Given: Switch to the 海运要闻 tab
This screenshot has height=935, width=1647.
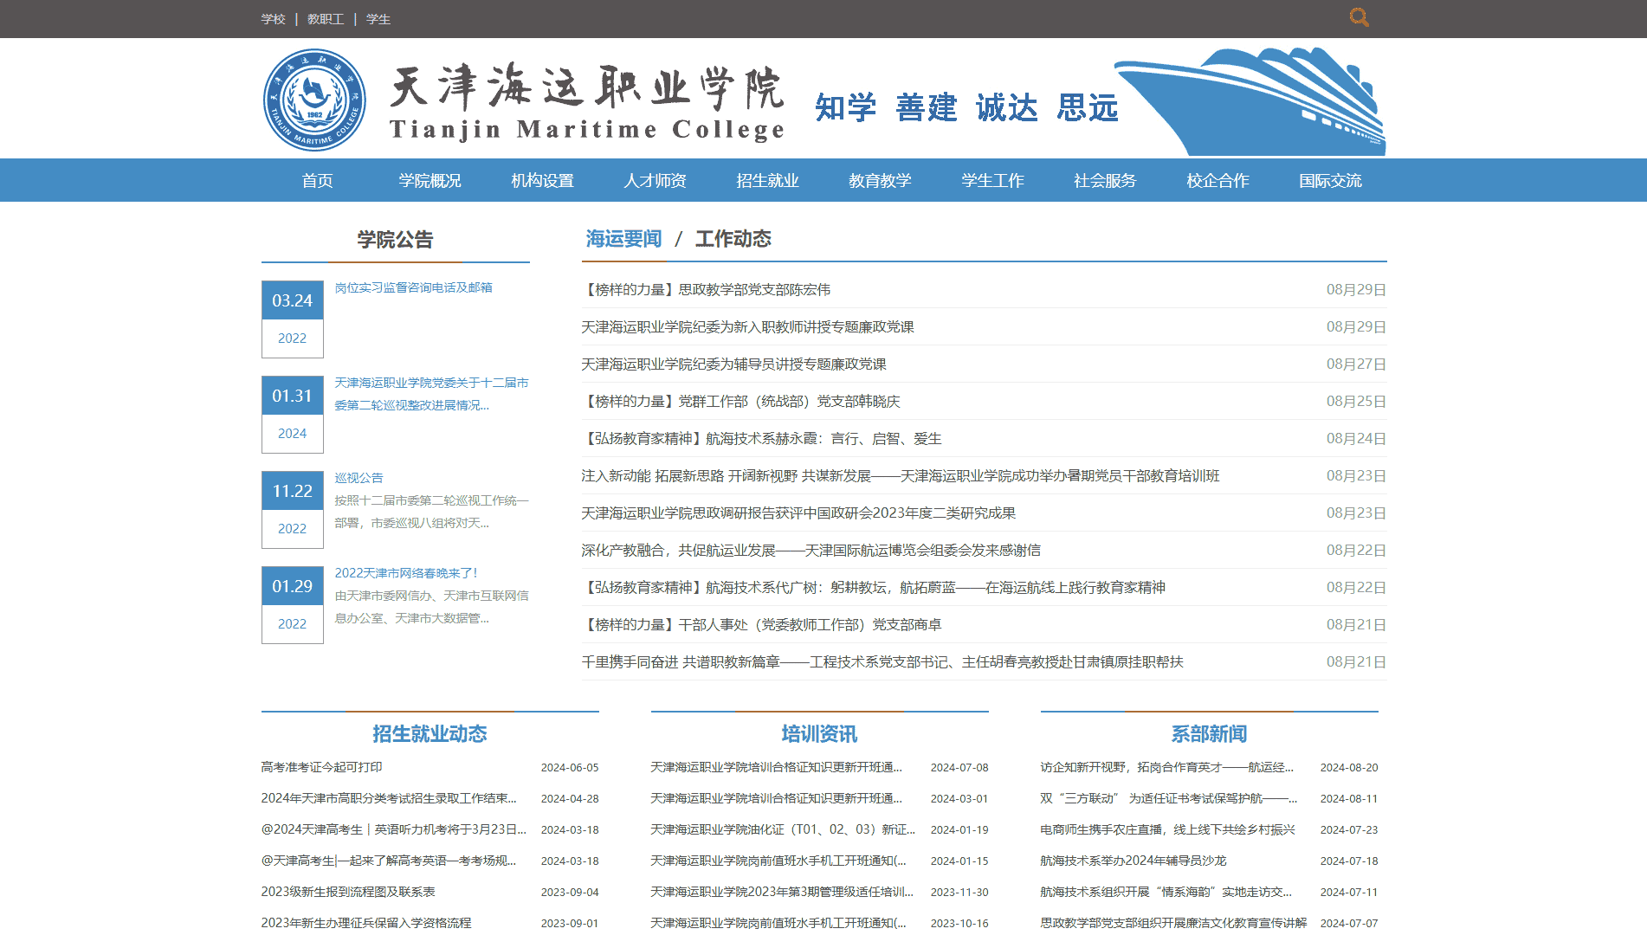Looking at the screenshot, I should 623,239.
